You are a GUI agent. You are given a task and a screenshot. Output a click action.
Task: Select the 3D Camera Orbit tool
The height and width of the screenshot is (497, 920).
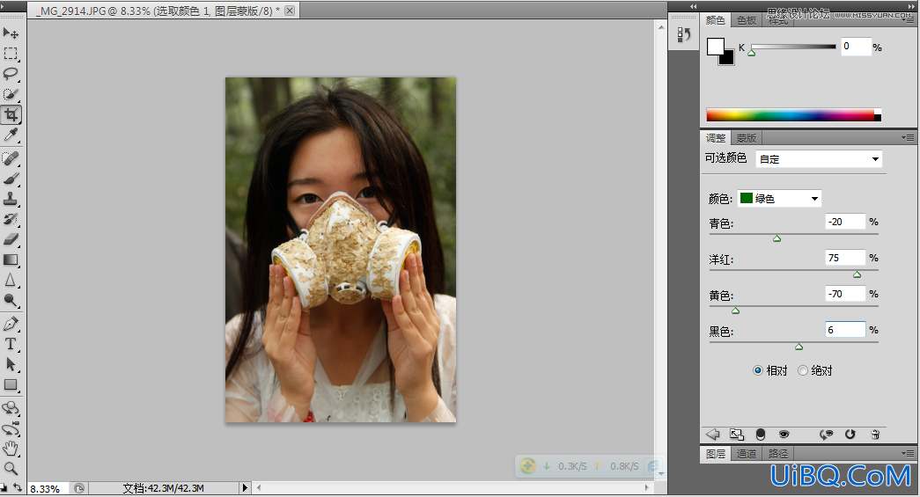point(11,428)
